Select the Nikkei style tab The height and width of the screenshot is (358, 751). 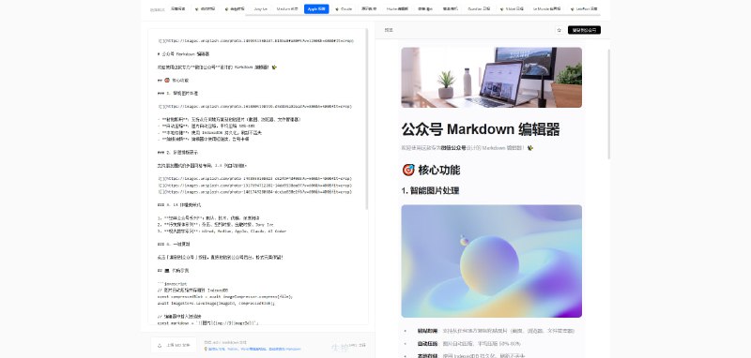[x=512, y=9]
